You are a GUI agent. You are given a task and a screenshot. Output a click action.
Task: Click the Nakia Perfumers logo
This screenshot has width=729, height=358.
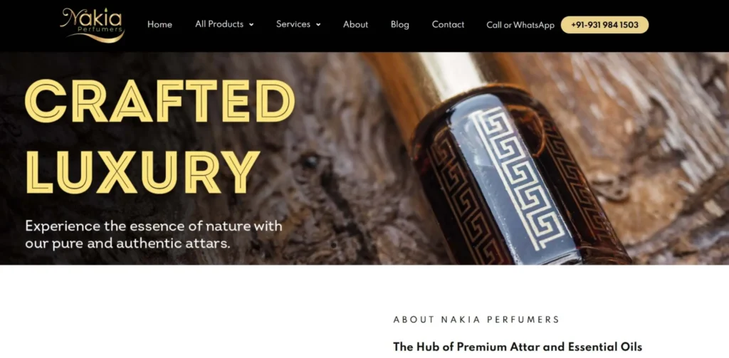pyautogui.click(x=92, y=25)
